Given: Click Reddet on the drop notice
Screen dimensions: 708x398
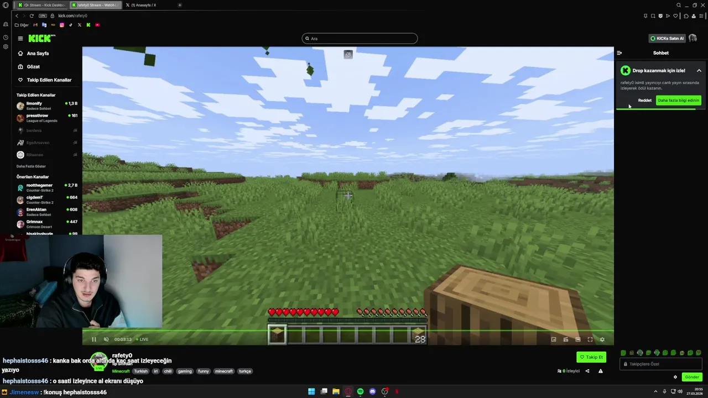Looking at the screenshot, I should click(644, 100).
